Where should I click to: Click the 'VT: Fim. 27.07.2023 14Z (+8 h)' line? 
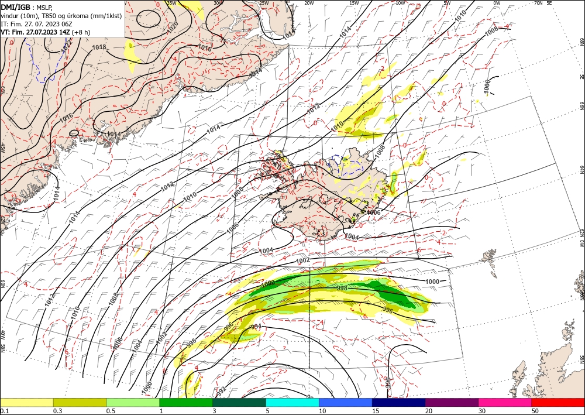pyautogui.click(x=46, y=32)
